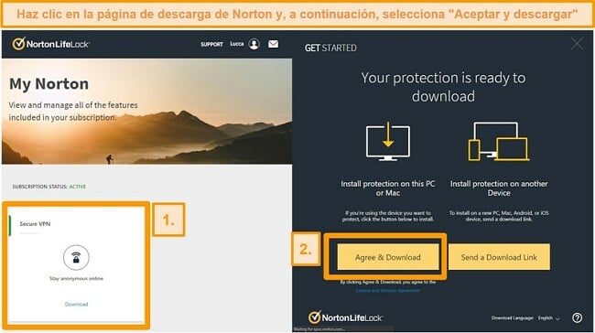Click the NortonLifeLock logo in Get Started footer
The width and height of the screenshot is (595, 333).
(x=345, y=317)
